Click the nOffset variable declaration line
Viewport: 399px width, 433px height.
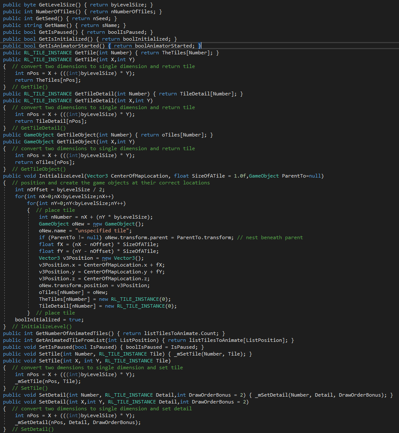click(60, 190)
